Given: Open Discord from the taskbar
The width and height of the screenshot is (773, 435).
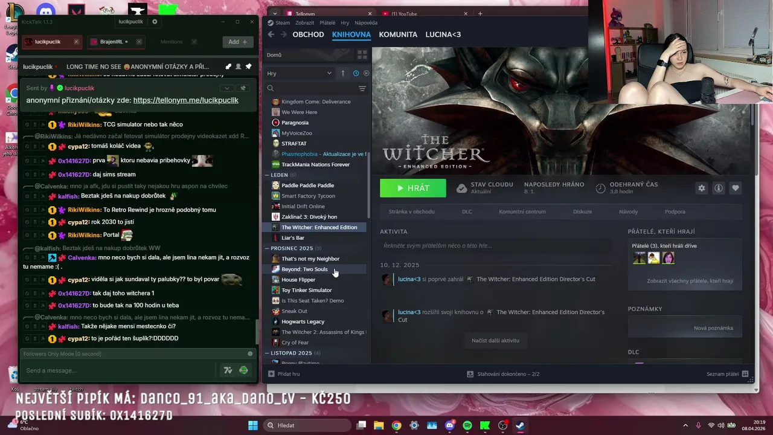Looking at the screenshot, I should click(449, 425).
